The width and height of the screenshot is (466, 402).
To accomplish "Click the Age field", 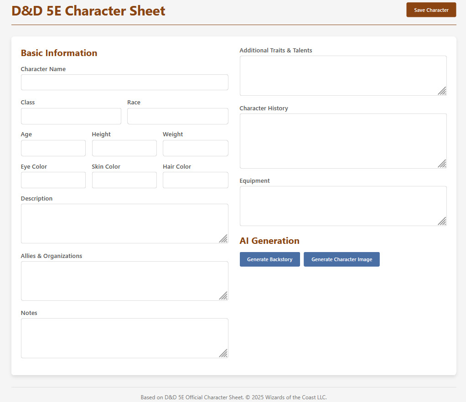I will point(53,148).
